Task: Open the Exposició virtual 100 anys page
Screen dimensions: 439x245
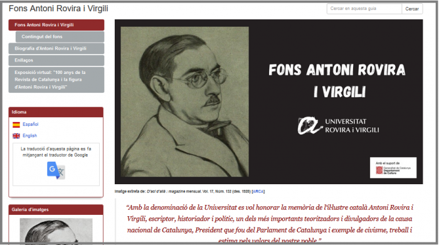Action: (56, 80)
